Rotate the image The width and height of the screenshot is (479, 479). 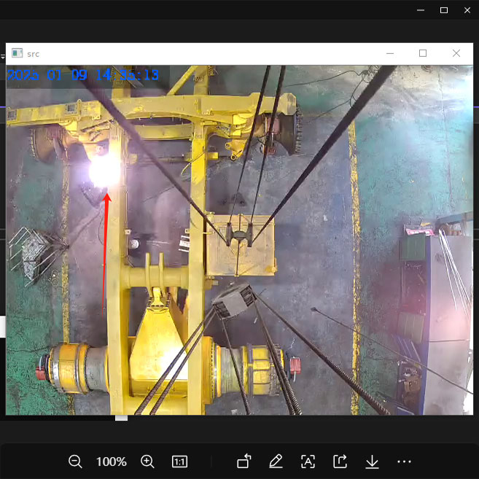pyautogui.click(x=244, y=462)
